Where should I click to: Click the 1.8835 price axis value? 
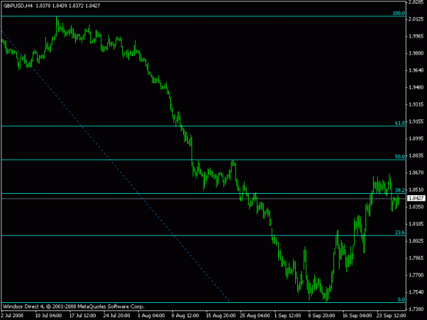[416, 156]
